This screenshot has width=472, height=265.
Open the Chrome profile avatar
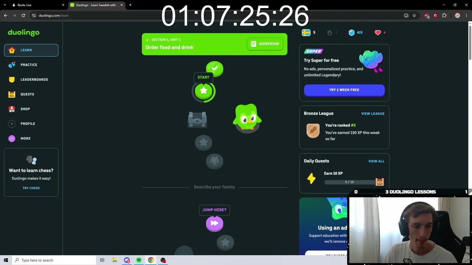tap(458, 15)
